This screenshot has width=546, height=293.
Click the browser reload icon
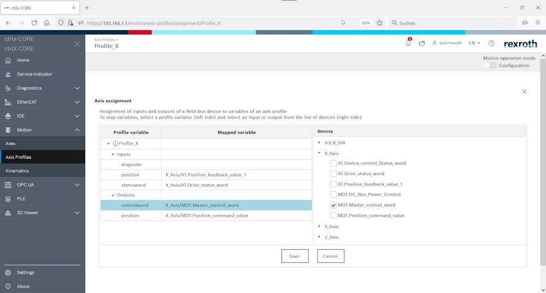click(34, 23)
